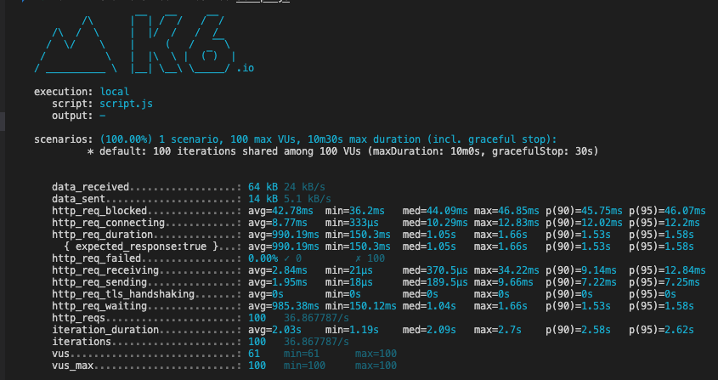Click the '✗ 100' count in http_req_failed

(x=370, y=258)
